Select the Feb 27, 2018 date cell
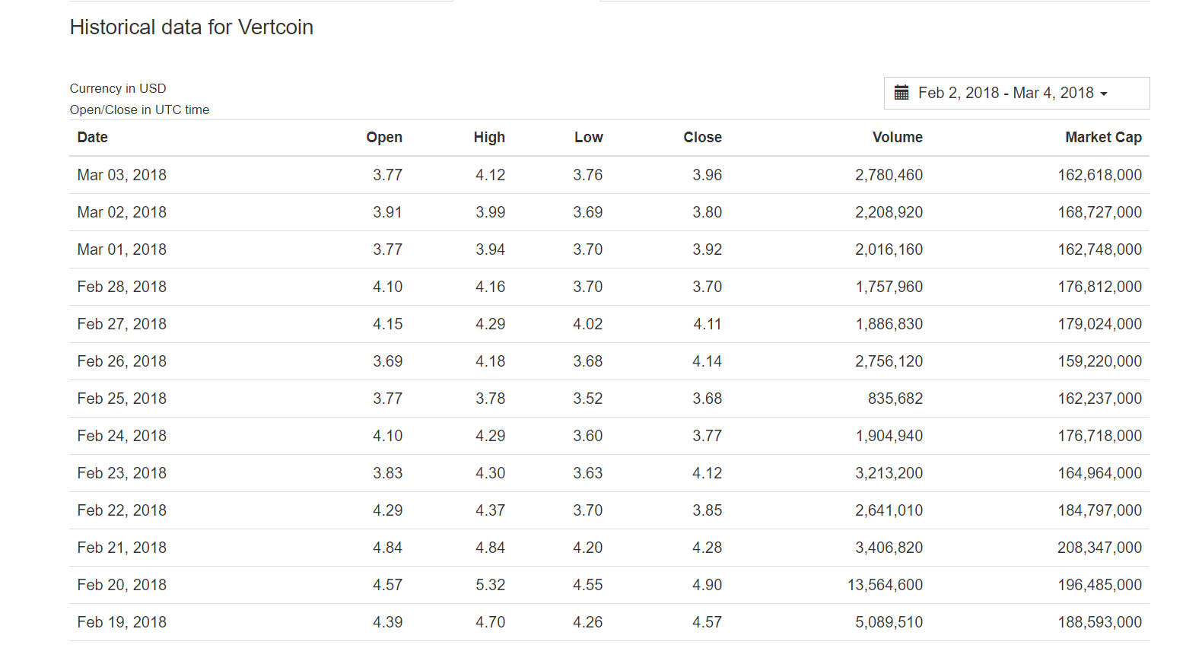This screenshot has width=1202, height=648. click(x=122, y=324)
